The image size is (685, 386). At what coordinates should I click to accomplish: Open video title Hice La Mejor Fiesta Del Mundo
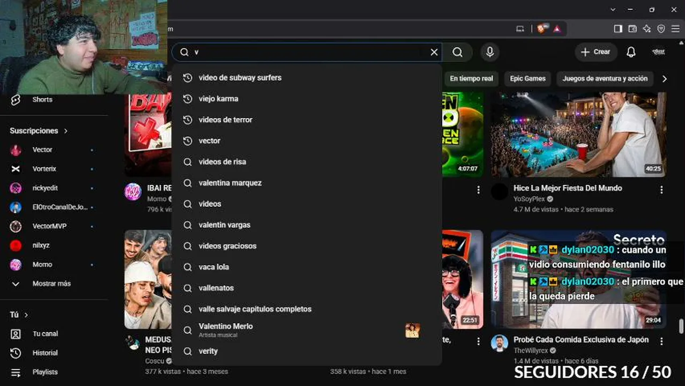(568, 188)
